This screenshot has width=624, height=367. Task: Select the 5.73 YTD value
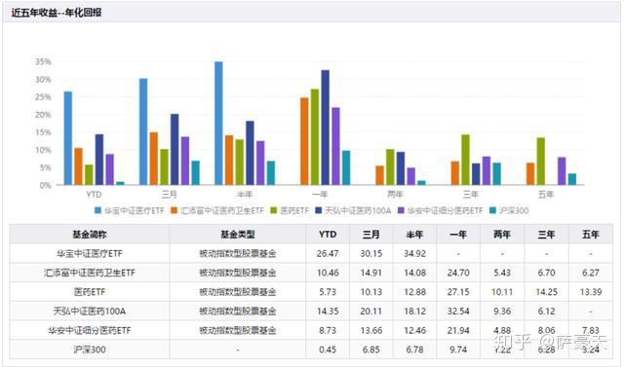pos(328,292)
